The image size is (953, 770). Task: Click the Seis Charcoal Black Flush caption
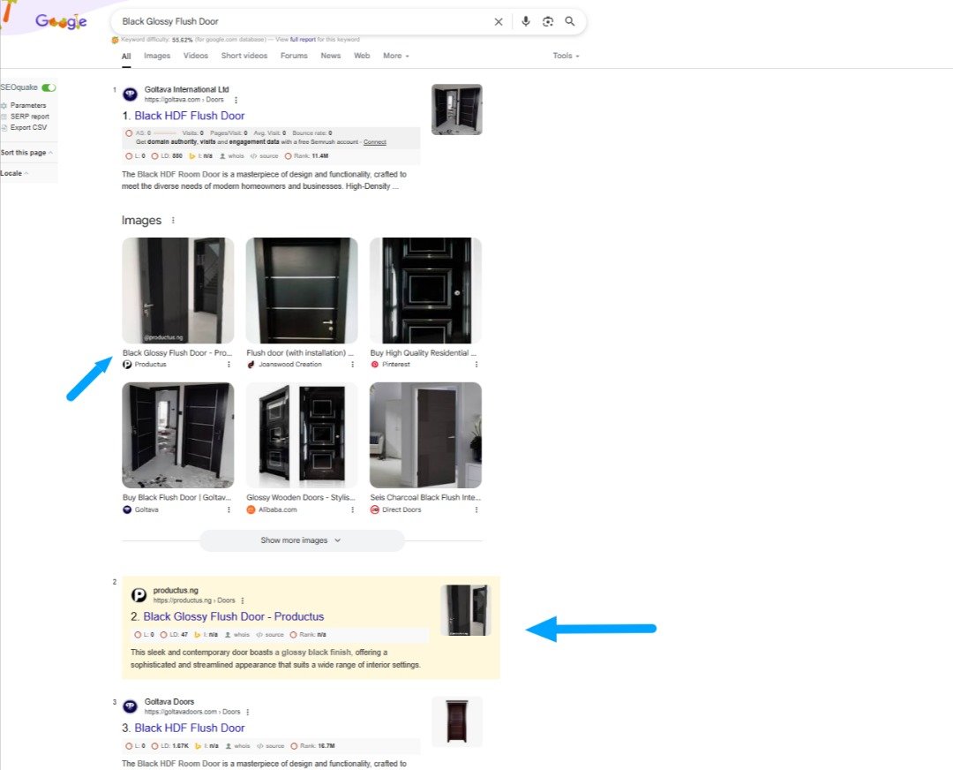click(x=424, y=497)
